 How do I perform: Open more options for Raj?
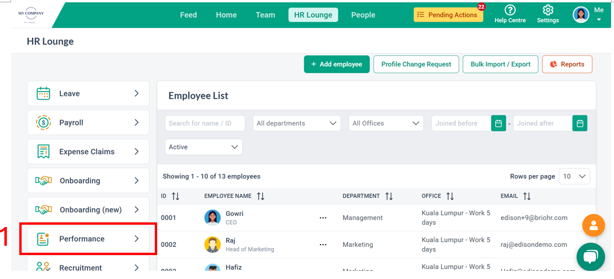coord(323,245)
